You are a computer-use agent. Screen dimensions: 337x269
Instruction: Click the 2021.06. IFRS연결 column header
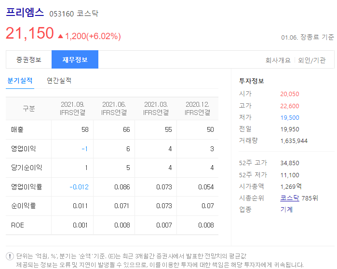pos(114,108)
